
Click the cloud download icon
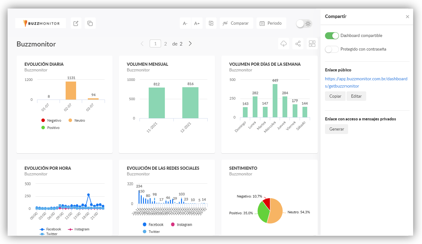284,44
